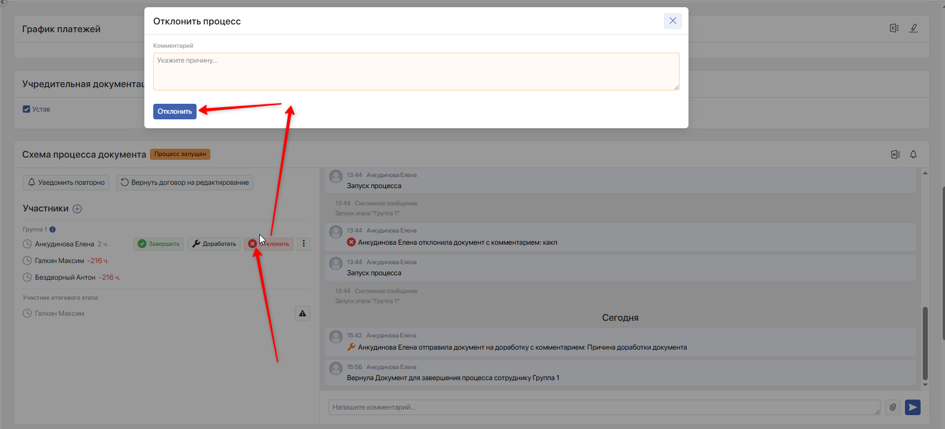The width and height of the screenshot is (945, 429).
Task: Click the info icon next to Группа 1
Action: tap(53, 229)
